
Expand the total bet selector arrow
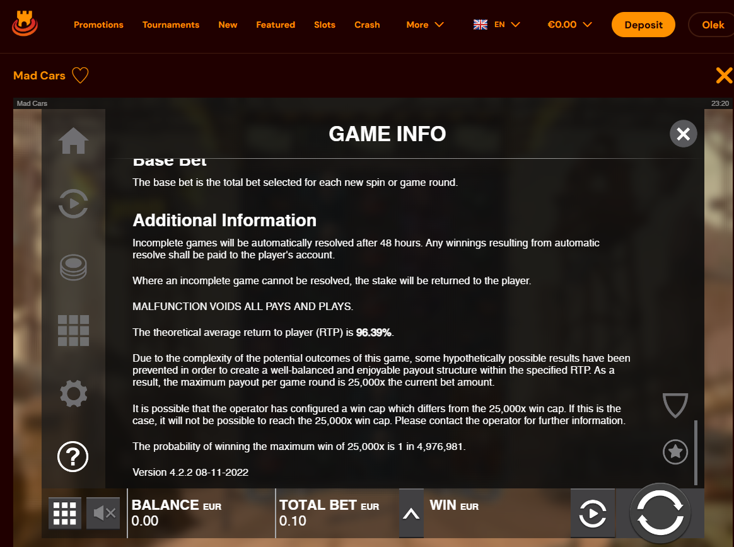click(411, 514)
